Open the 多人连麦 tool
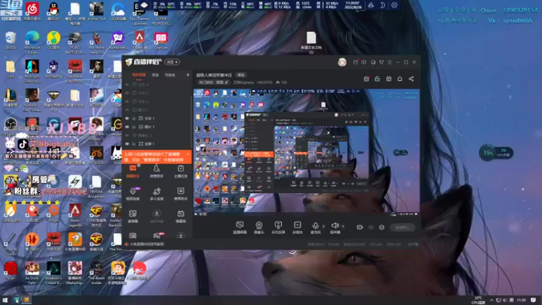The image size is (542, 305). point(157,194)
